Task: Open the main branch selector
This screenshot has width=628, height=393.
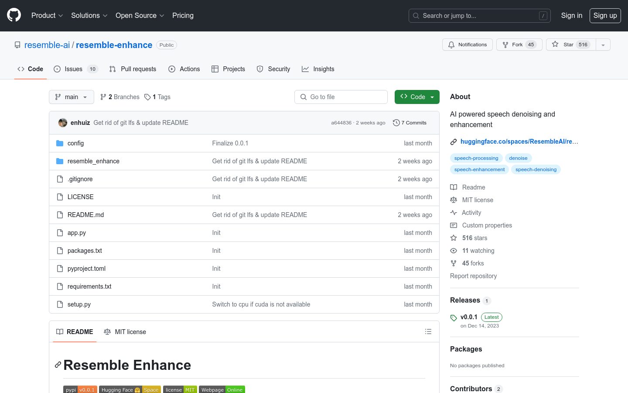Action: (x=72, y=97)
